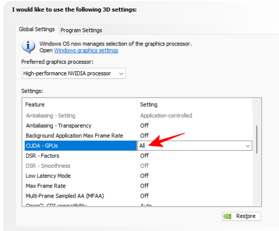Click the Application-controlled setting value
This screenshot has height=231, width=279.
click(166, 116)
